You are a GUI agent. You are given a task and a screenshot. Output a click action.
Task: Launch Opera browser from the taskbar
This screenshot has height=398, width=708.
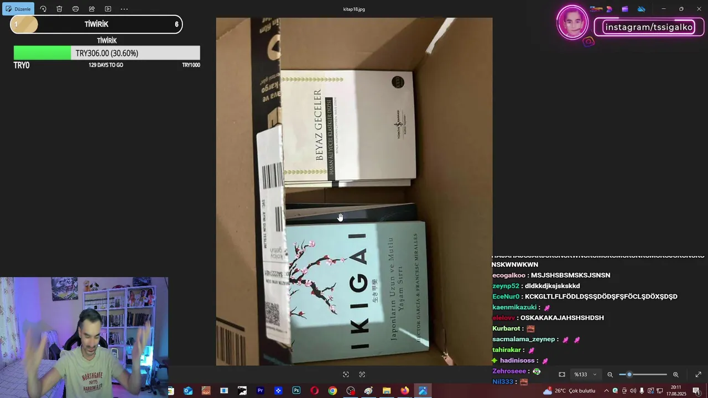pyautogui.click(x=314, y=391)
